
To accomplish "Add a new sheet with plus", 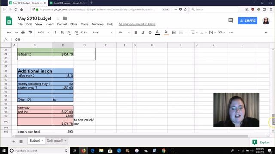I will coord(14,142).
